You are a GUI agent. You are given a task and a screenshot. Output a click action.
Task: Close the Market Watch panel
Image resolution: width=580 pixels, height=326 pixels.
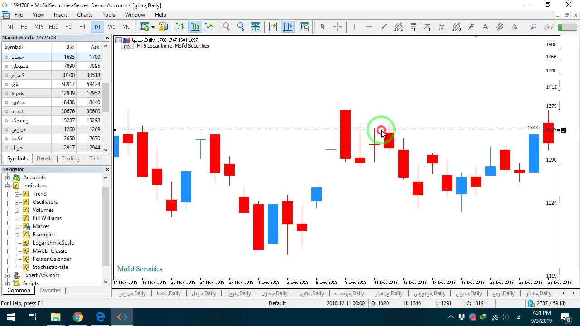click(107, 38)
